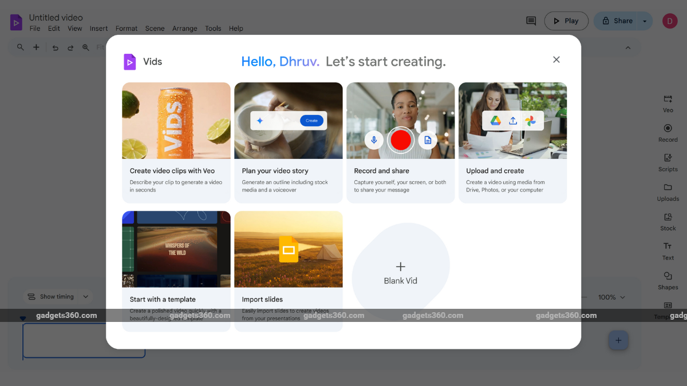Open the Edit menu
687x386 pixels.
[x=54, y=29]
